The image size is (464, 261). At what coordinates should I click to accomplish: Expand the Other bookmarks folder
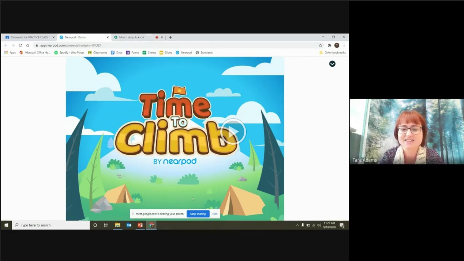[332, 53]
